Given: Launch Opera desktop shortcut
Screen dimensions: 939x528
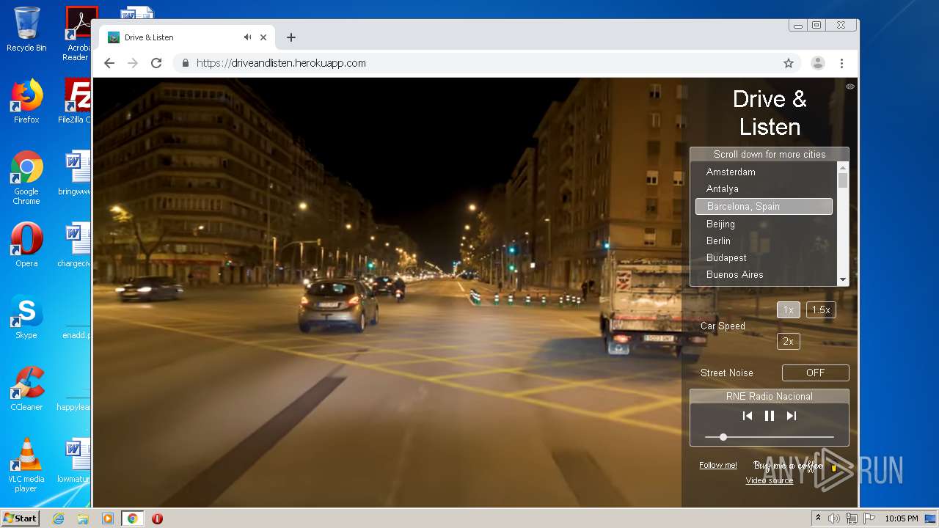Looking at the screenshot, I should point(26,244).
